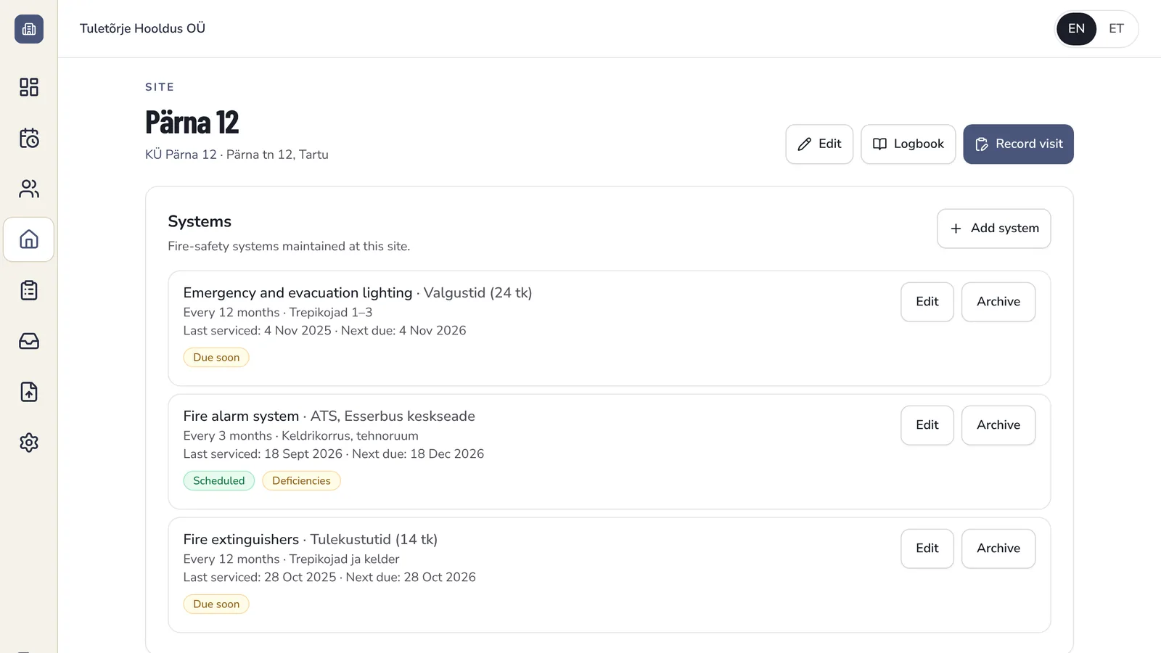The image size is (1161, 653).
Task: Open the clients people icon in sidebar
Action: click(x=29, y=189)
